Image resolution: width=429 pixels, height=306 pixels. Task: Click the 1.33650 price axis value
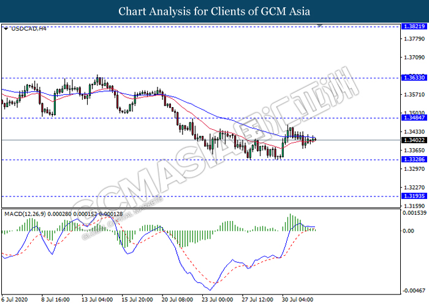[x=414, y=151]
